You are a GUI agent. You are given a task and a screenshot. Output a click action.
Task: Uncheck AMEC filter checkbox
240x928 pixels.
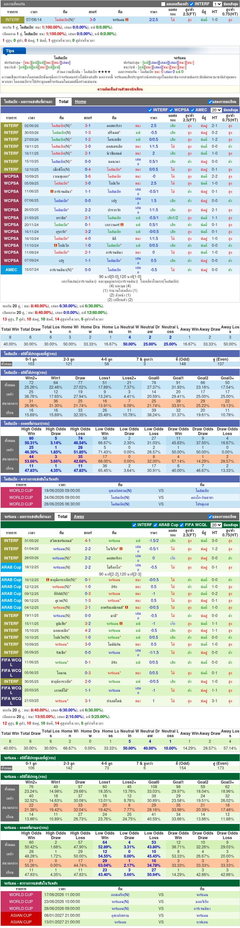click(193, 110)
